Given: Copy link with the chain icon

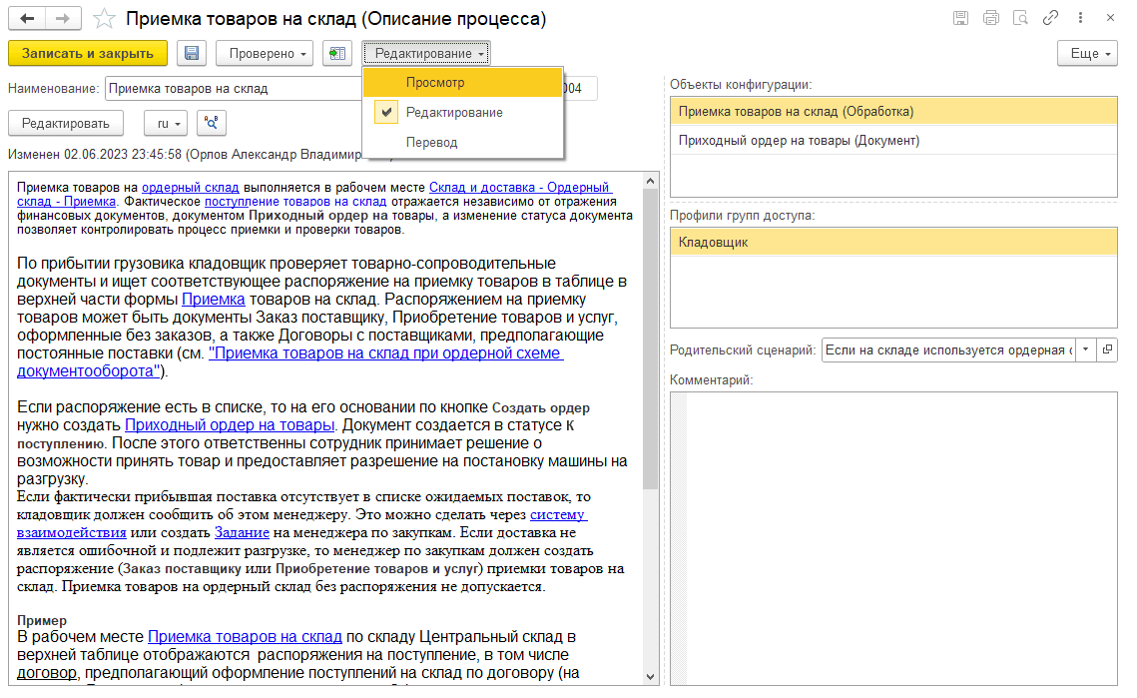Looking at the screenshot, I should (1050, 18).
